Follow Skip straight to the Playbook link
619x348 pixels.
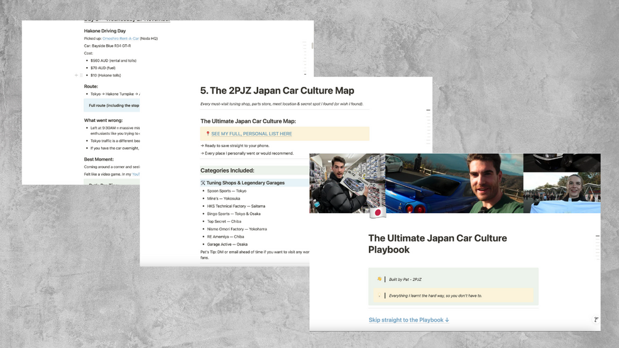tap(408, 320)
